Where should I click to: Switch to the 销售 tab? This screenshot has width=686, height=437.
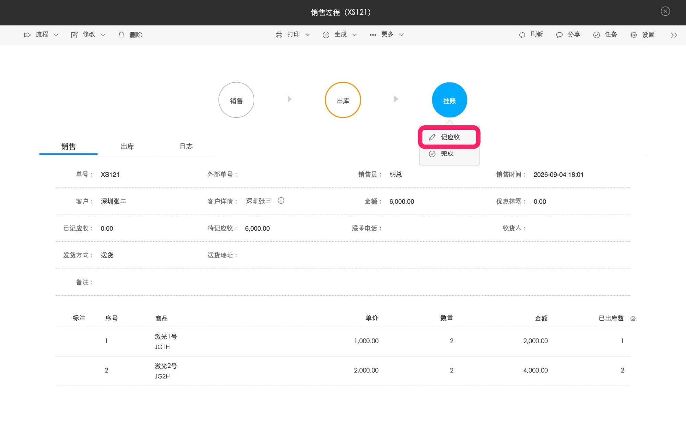click(x=69, y=147)
